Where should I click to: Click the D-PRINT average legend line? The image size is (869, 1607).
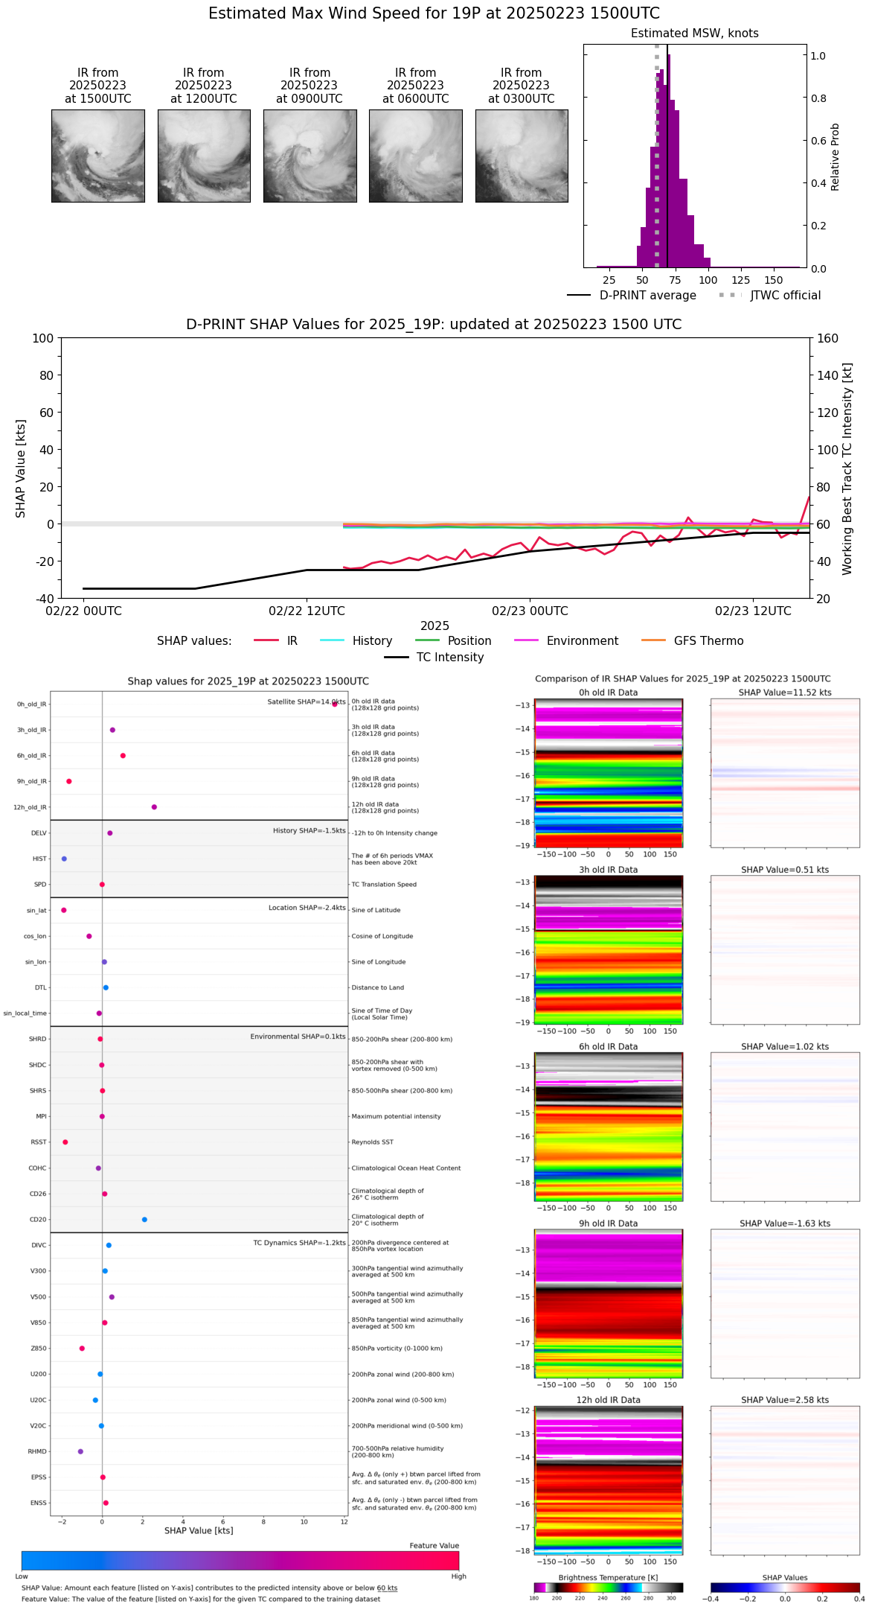pos(579,295)
